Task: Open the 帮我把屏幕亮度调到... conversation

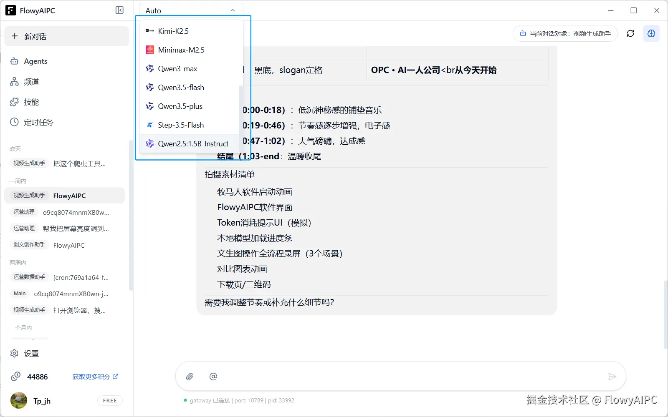Action: pyautogui.click(x=64, y=229)
